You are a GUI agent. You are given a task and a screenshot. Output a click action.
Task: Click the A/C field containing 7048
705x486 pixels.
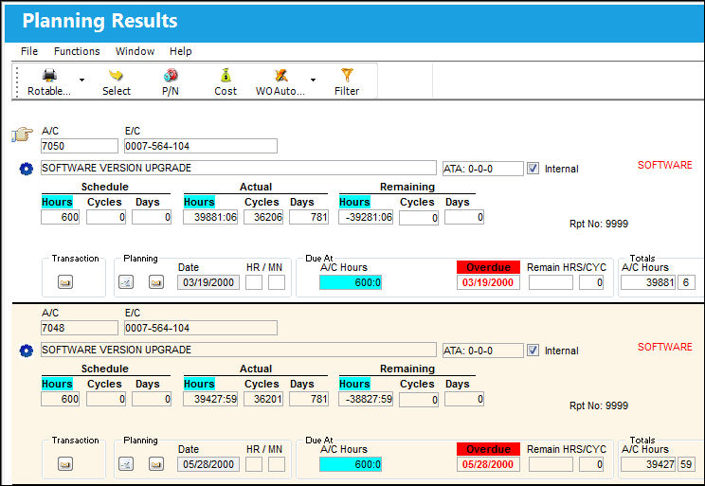tap(80, 328)
